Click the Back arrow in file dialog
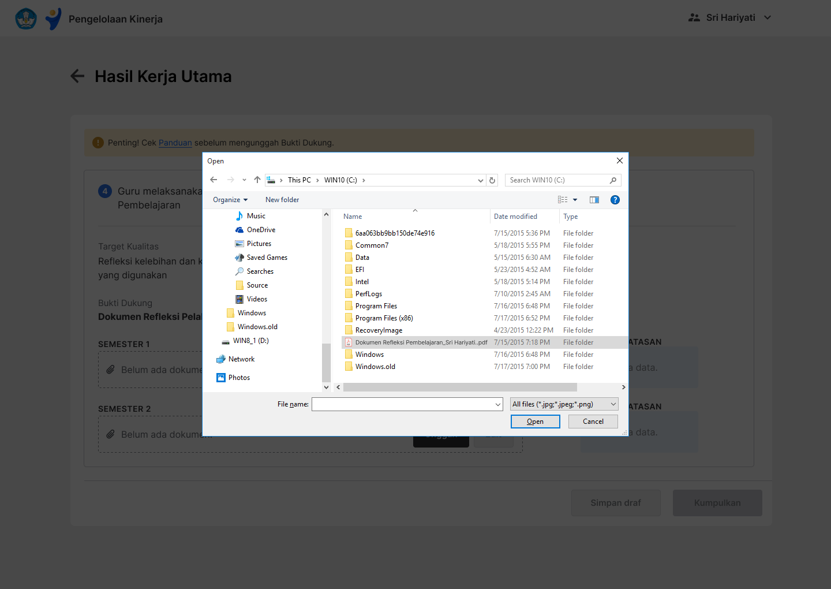 click(x=214, y=180)
